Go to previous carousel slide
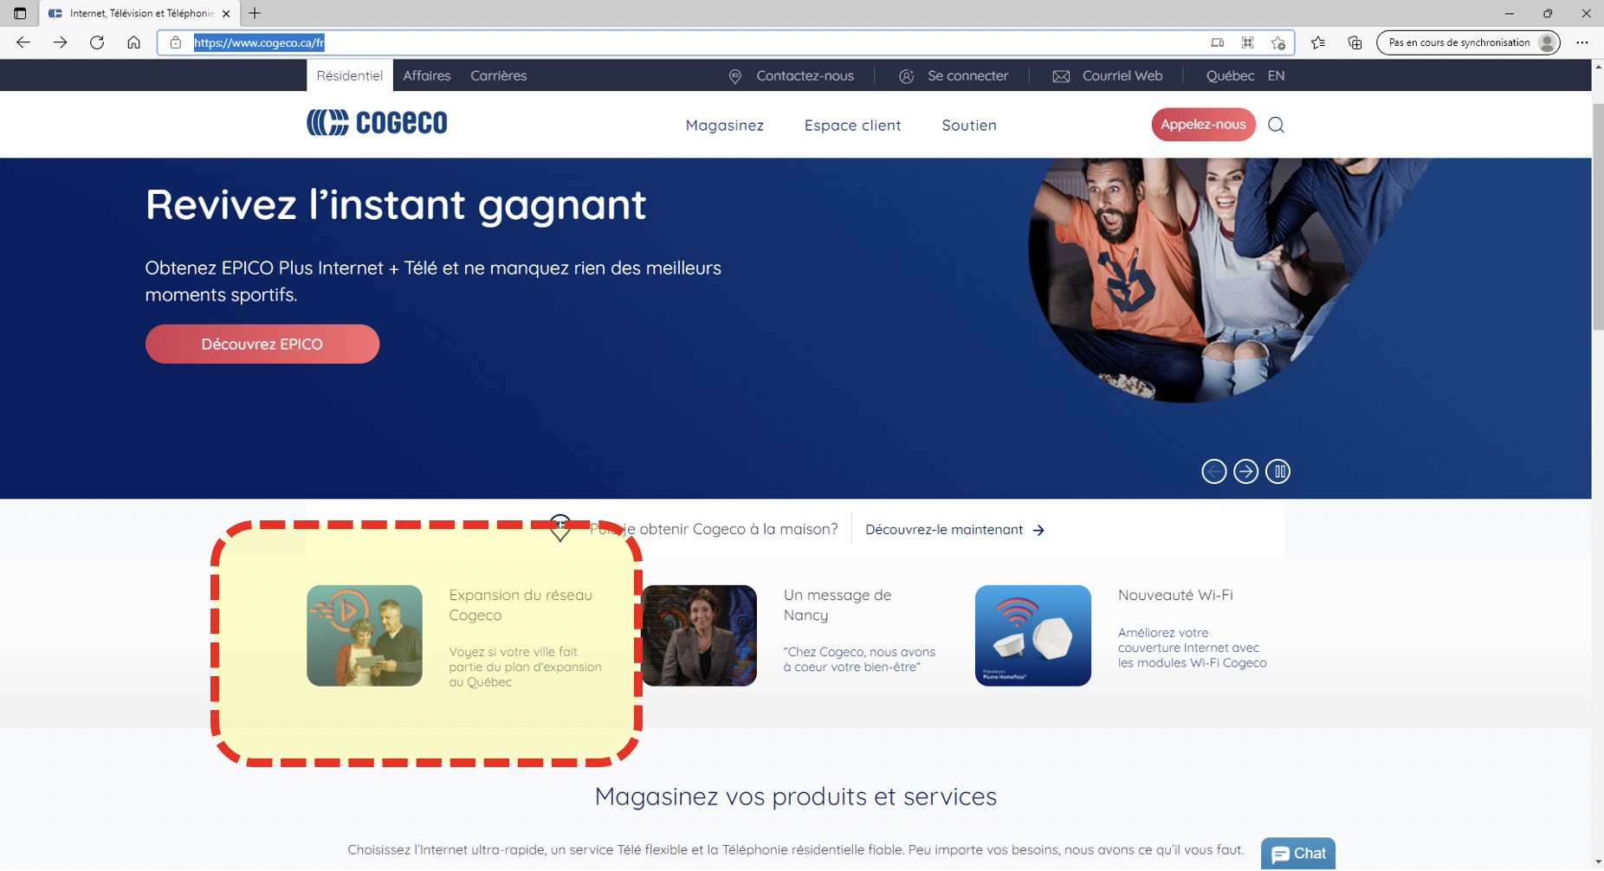The height and width of the screenshot is (871, 1604). coord(1214,471)
